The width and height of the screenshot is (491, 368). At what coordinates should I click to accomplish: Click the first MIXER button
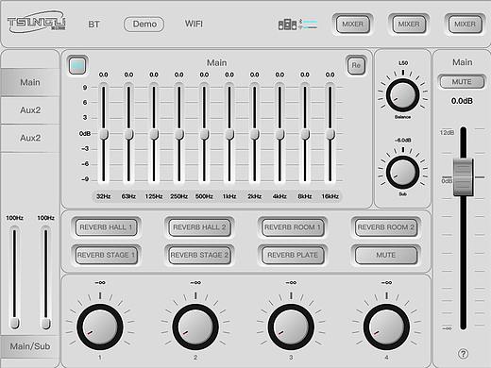point(352,25)
